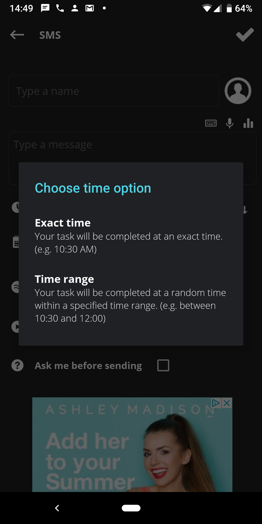Enable the Ask me before sending checkbox
Viewport: 262px width, 524px height.
click(x=163, y=365)
